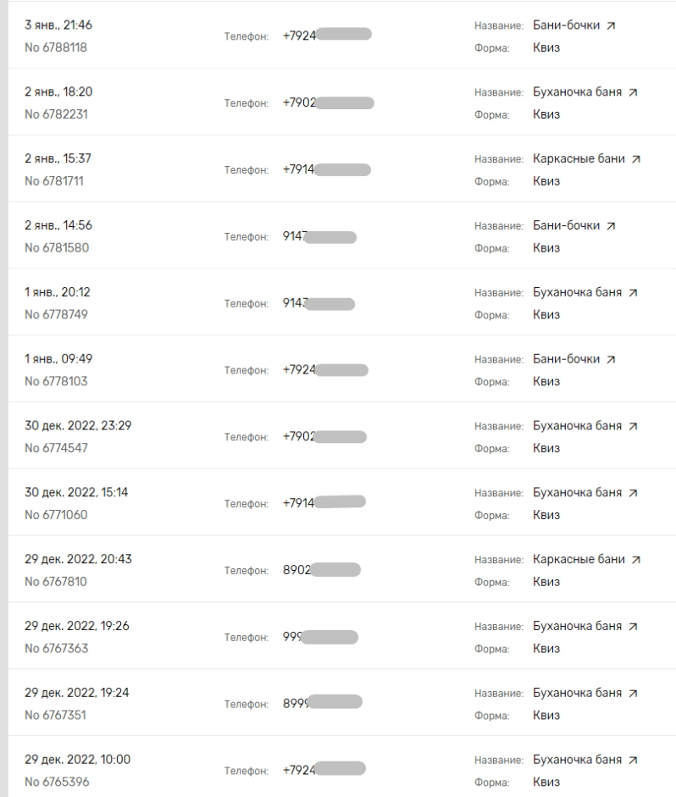Open arrow icon for Буханочка баня, request 6774547
Image resolution: width=676 pixels, height=797 pixels.
632,427
